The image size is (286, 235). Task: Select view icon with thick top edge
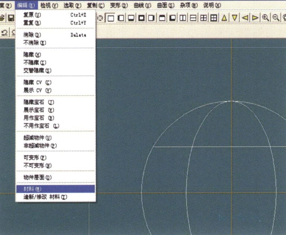click(162, 18)
